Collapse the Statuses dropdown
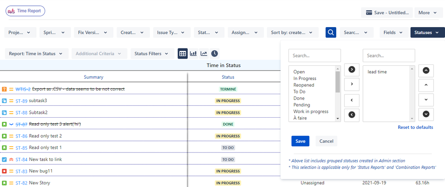Viewport: 445px width, 187px height. (x=428, y=32)
